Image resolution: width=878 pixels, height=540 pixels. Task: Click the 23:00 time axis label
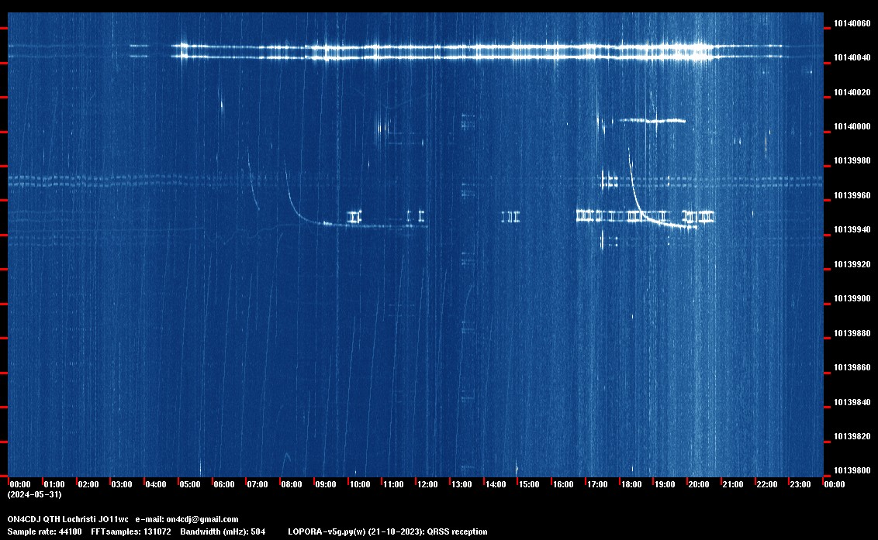point(800,484)
